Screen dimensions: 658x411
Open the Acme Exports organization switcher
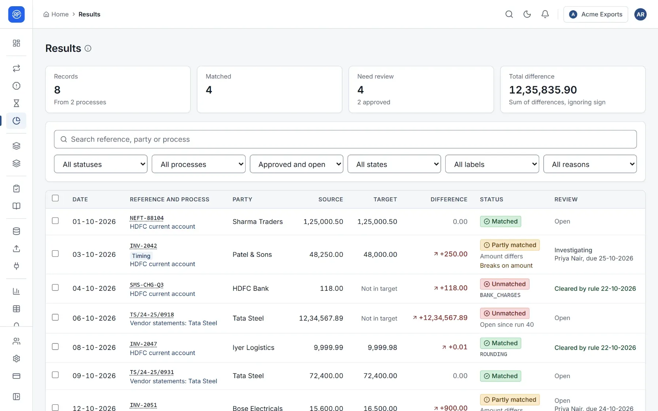coord(595,14)
